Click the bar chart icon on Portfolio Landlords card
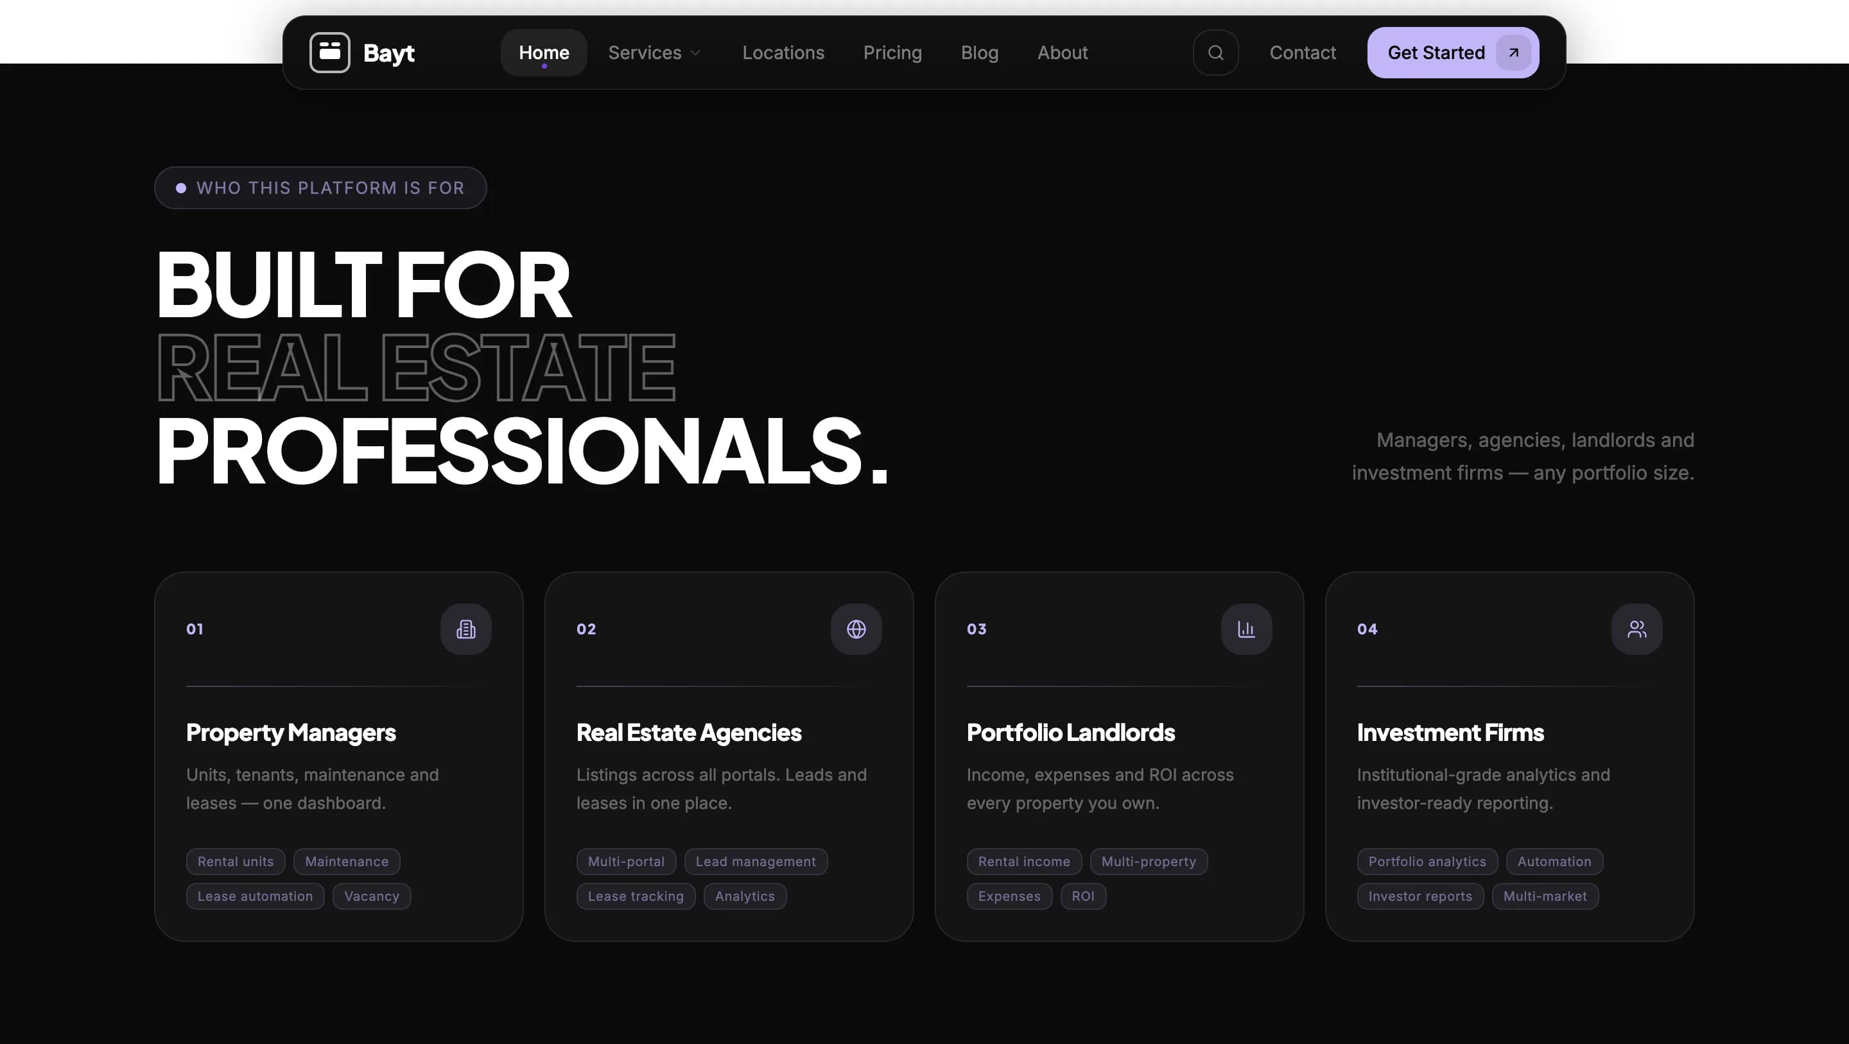This screenshot has width=1849, height=1044. tap(1246, 629)
